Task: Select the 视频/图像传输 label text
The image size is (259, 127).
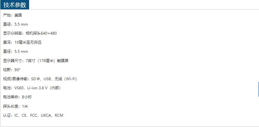Action: 16,79
